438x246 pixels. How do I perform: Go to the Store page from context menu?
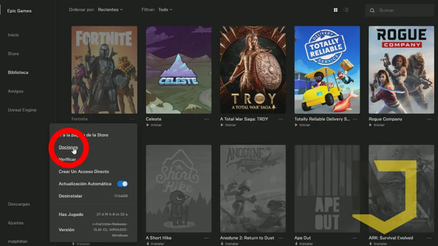83,135
